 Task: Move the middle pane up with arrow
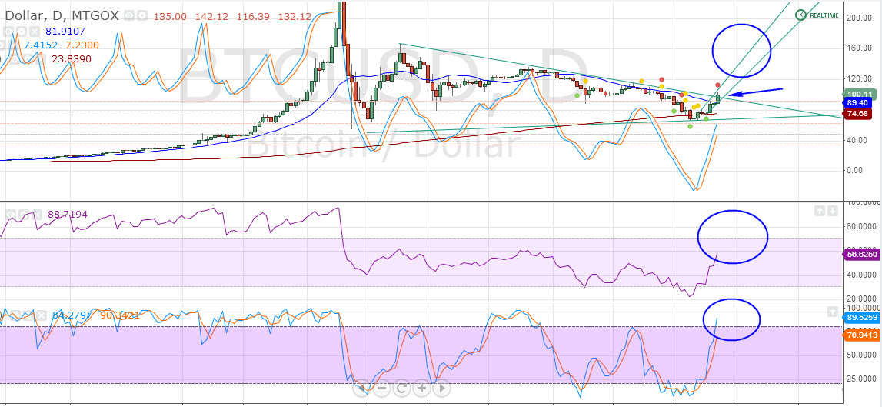[820, 211]
